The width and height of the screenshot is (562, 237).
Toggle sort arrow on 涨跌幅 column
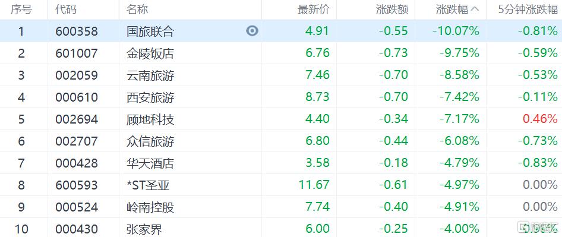(475, 10)
